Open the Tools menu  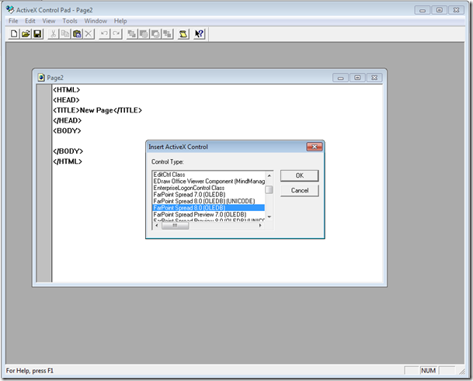pyautogui.click(x=70, y=21)
